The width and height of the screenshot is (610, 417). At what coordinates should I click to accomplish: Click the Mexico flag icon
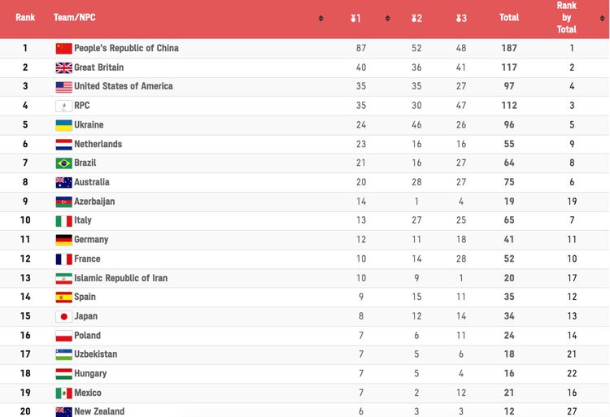[63, 393]
